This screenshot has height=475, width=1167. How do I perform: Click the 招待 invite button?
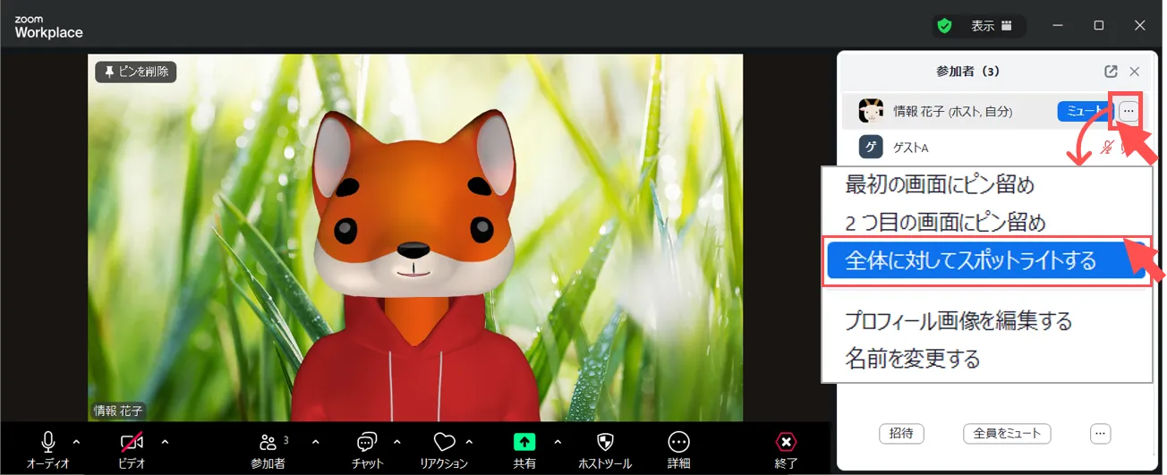click(901, 434)
